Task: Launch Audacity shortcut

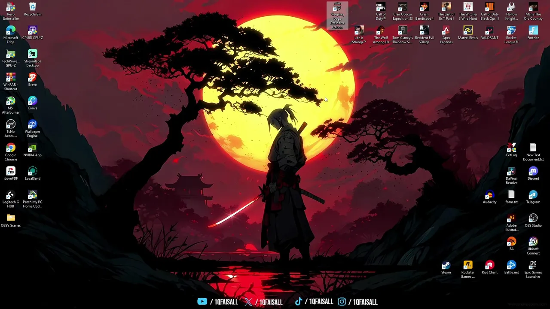Action: [490, 197]
